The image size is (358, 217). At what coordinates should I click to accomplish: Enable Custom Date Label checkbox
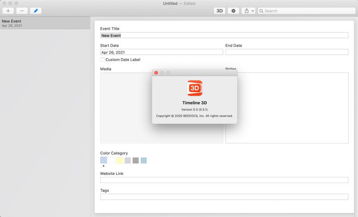coord(102,60)
